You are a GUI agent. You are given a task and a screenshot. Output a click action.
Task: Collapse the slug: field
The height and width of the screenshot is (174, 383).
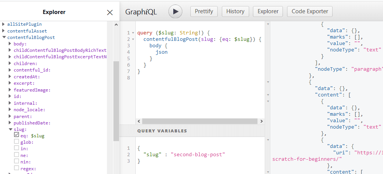click(10, 129)
